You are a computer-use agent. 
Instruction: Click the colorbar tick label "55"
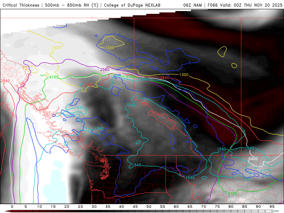click(163, 207)
